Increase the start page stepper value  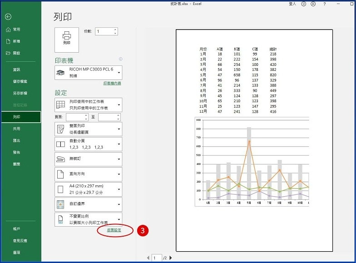tap(86, 115)
